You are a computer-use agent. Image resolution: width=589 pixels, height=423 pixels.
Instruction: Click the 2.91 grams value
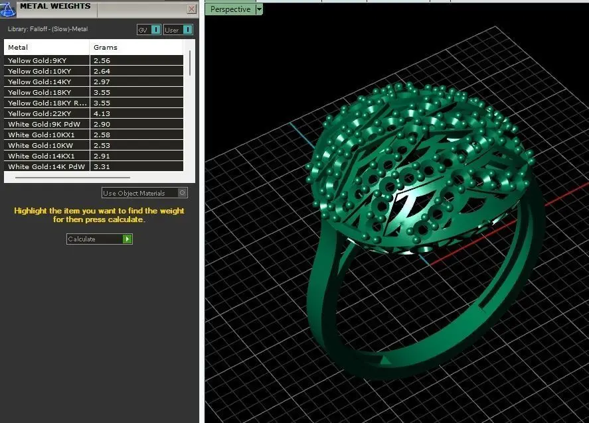[102, 156]
